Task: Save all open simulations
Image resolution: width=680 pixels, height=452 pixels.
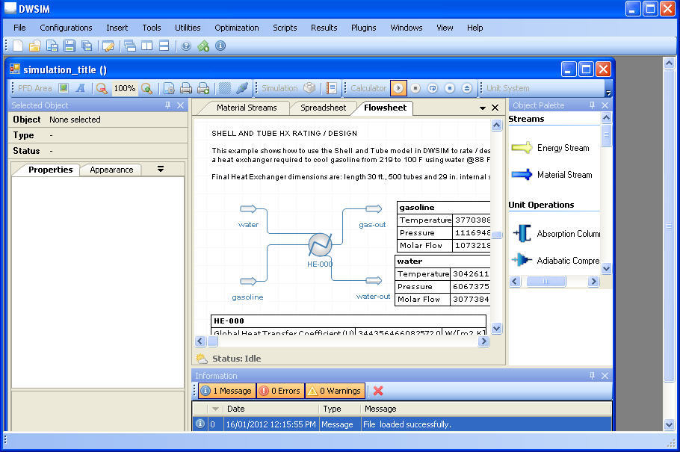Action: [87, 46]
